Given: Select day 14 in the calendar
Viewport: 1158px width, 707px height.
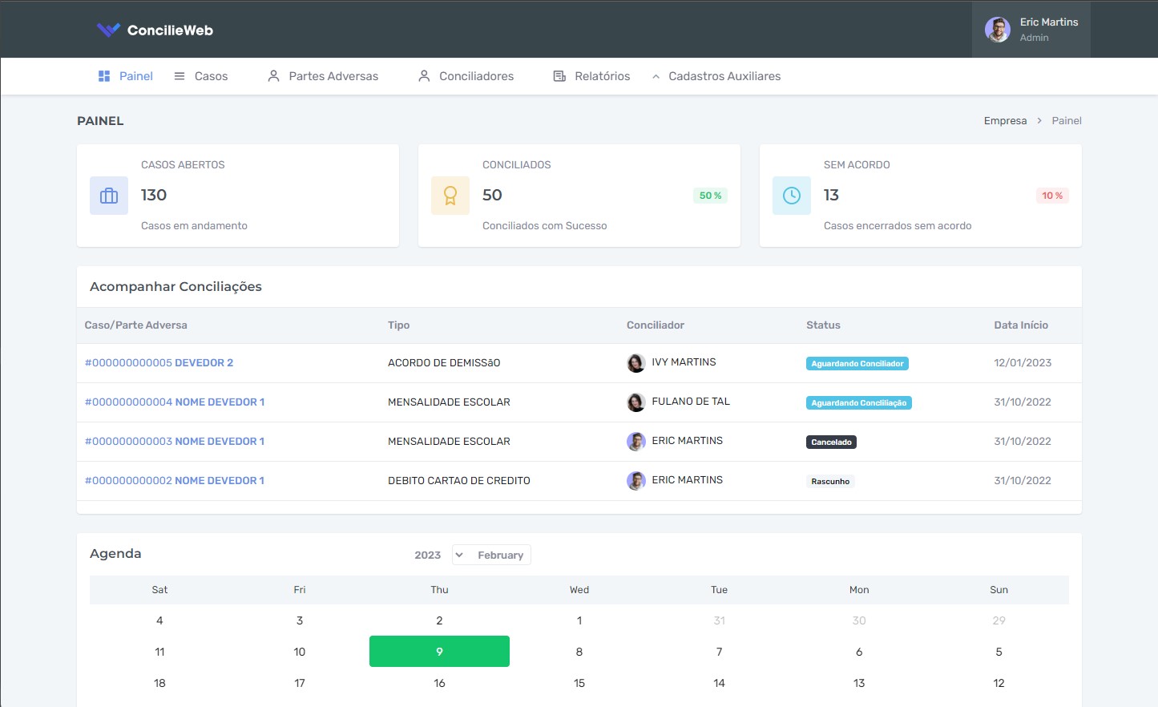Looking at the screenshot, I should (x=719, y=683).
